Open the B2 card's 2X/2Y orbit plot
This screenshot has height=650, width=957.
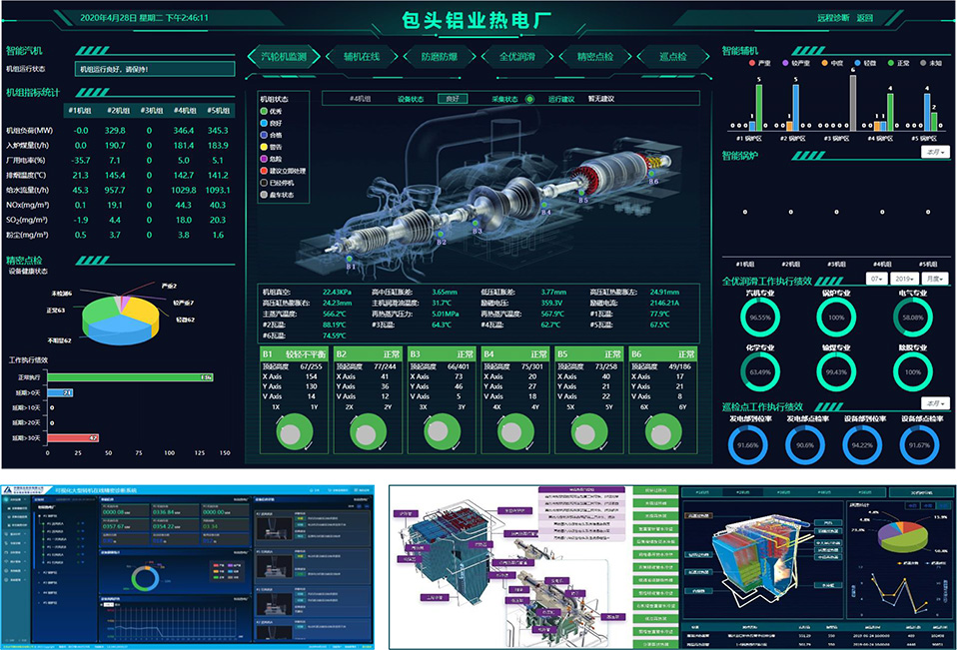(368, 432)
